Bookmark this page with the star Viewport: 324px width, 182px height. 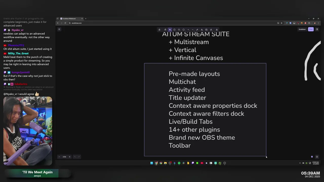281,23
